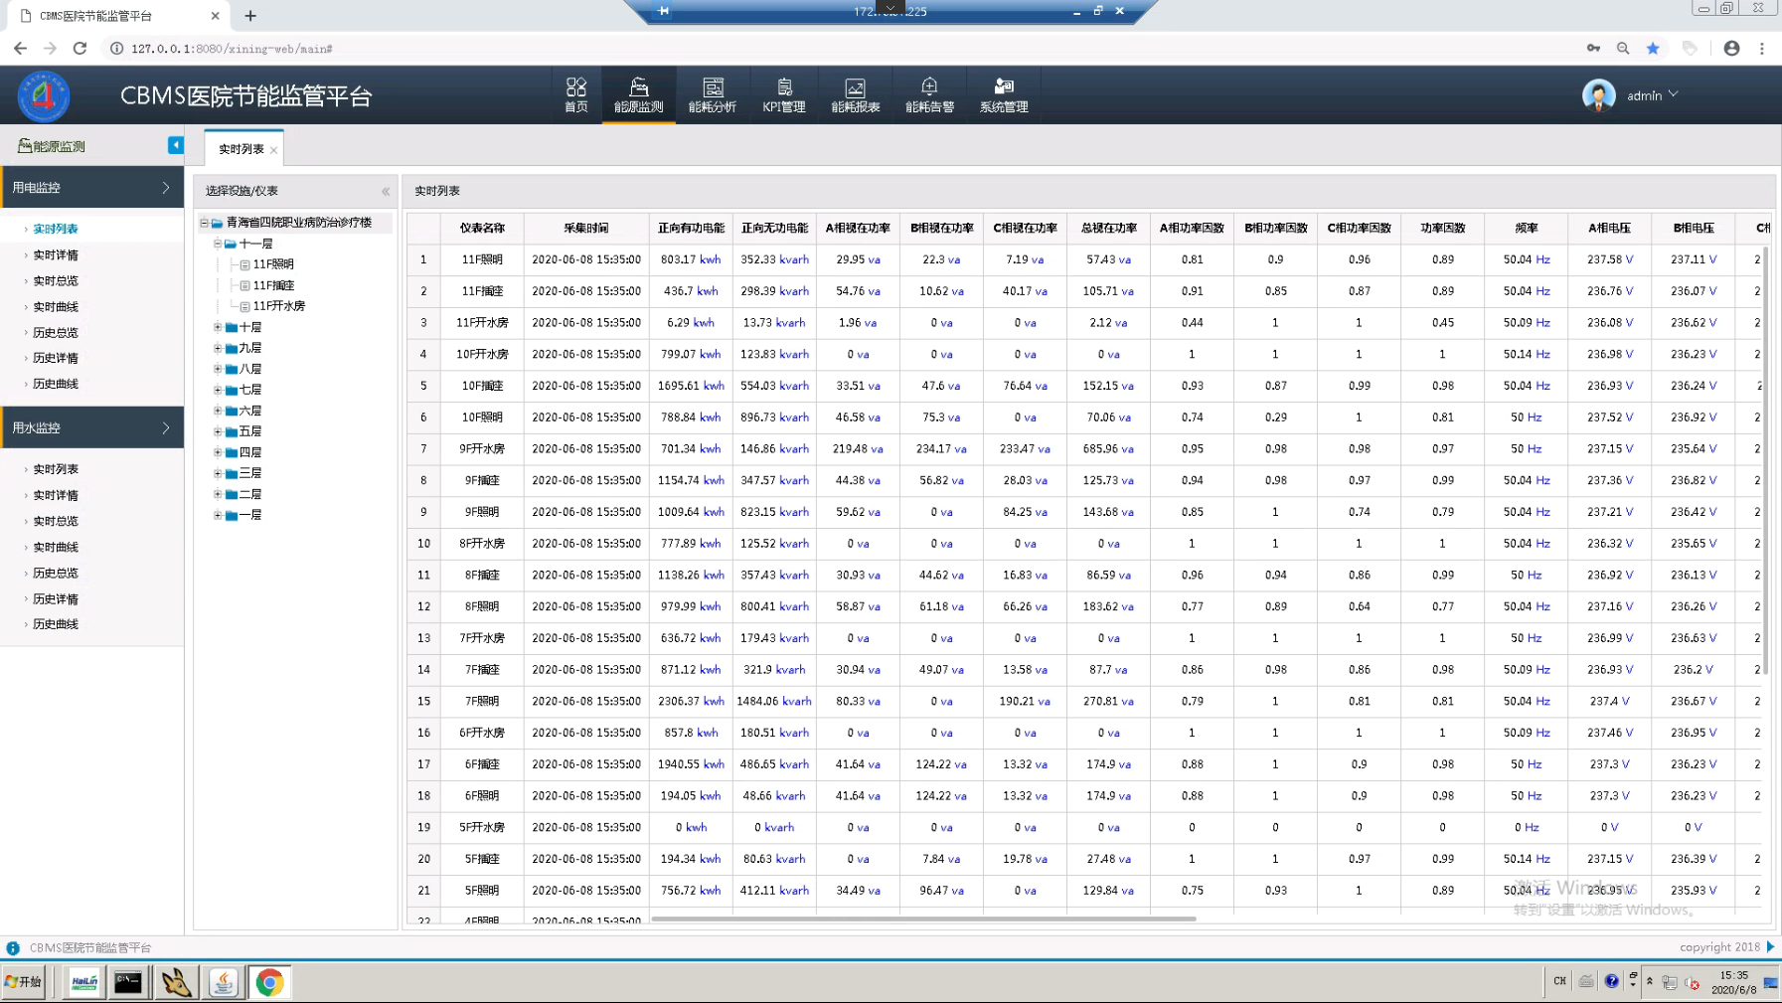Open the 能耗分析 nav icon
Viewport: 1782px width, 1003px height.
tap(713, 95)
